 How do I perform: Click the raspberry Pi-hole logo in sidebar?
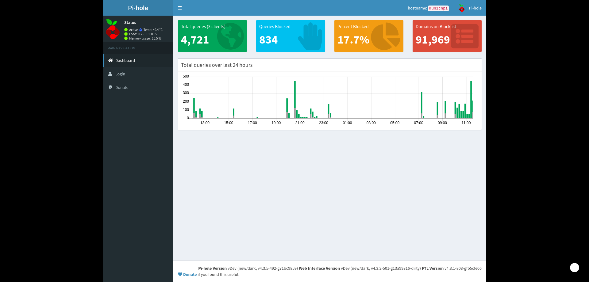113,30
